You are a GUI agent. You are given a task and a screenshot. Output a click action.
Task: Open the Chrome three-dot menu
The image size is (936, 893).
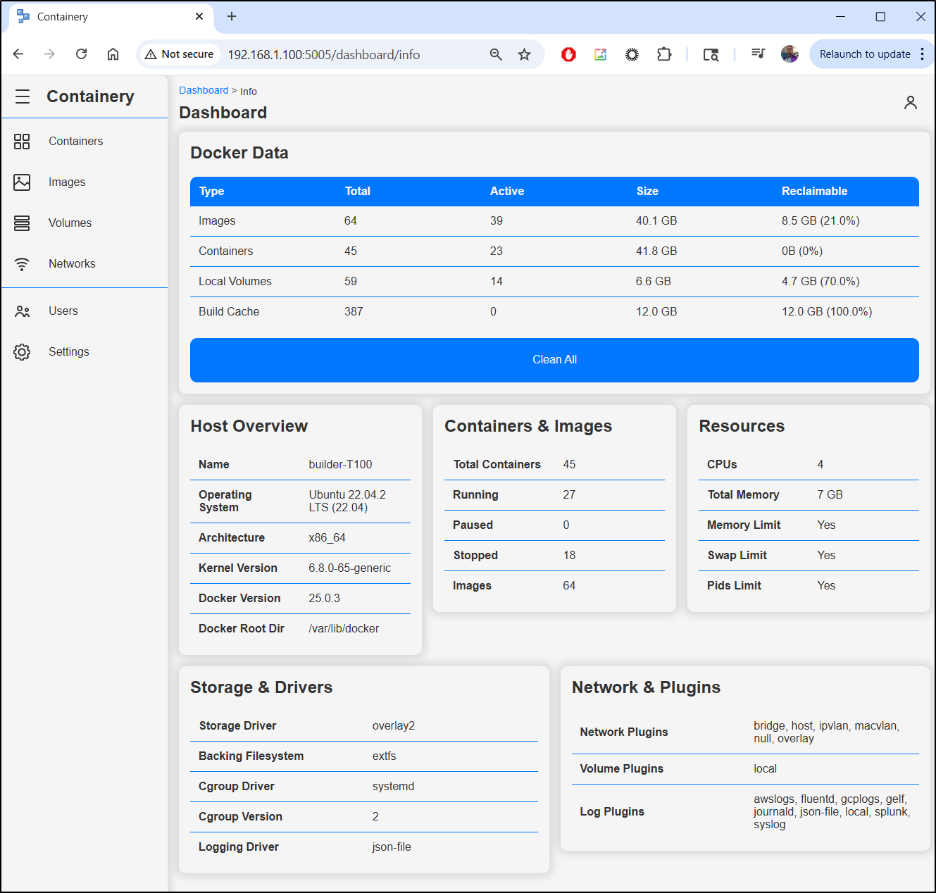(x=922, y=54)
